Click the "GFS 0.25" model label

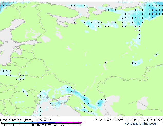(43, 120)
